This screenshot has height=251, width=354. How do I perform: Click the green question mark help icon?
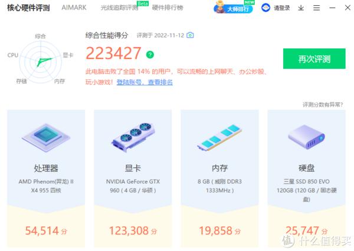(x=150, y=55)
